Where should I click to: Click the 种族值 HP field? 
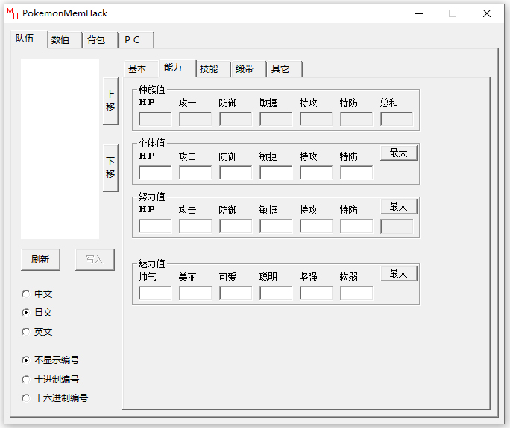click(155, 119)
